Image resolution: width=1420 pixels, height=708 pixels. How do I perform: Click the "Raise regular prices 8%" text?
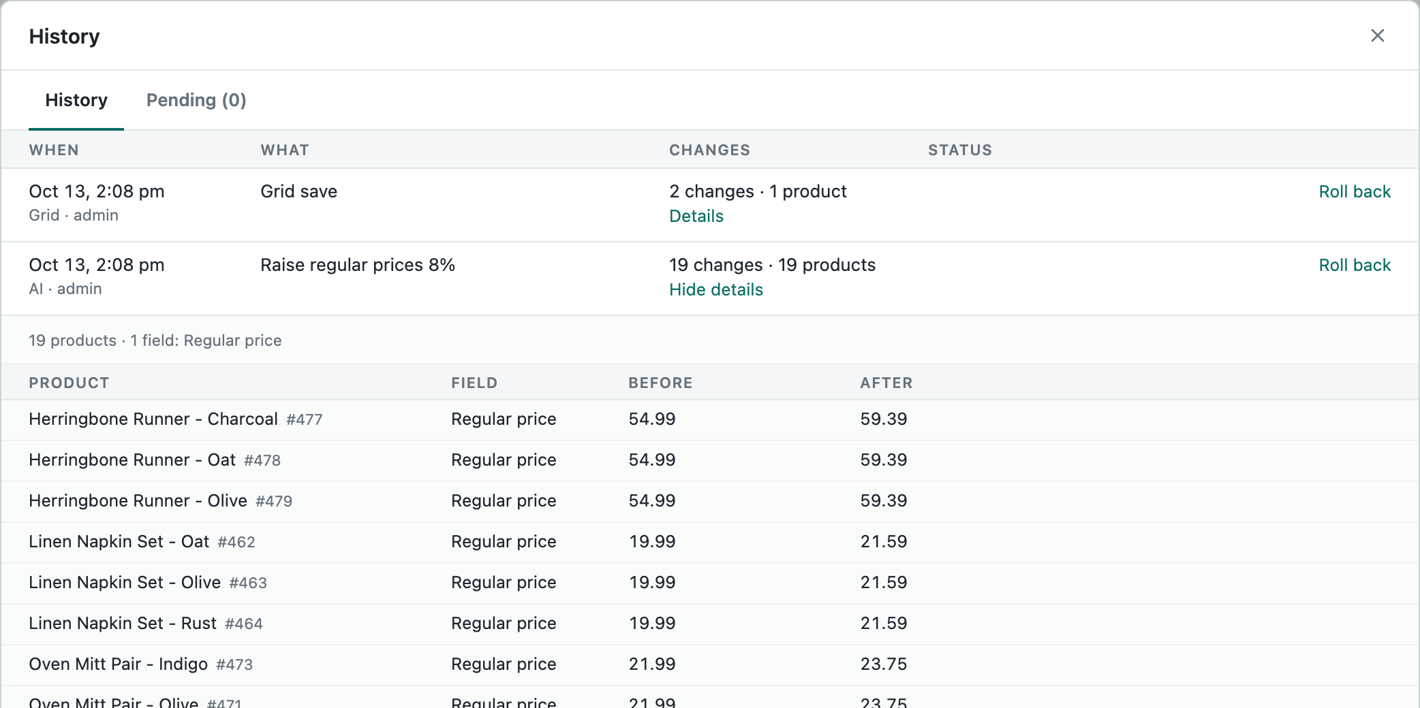click(x=358, y=265)
